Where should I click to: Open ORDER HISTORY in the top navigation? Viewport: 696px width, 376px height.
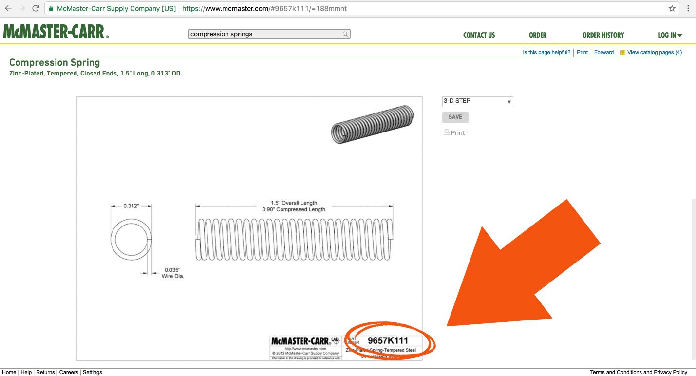[603, 35]
